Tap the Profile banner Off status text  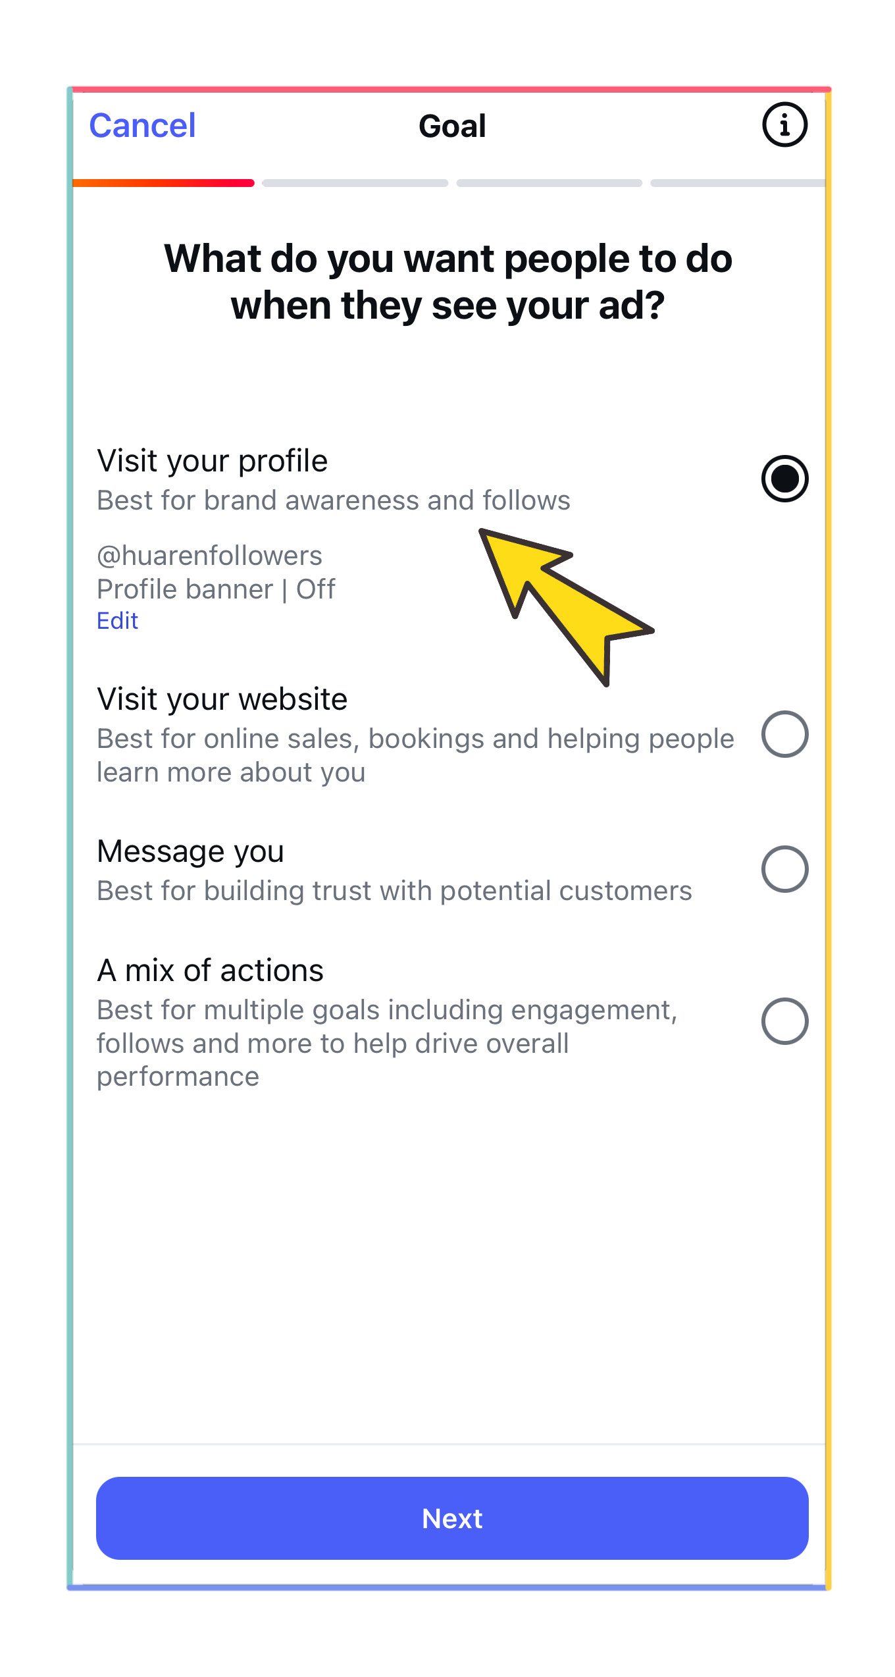click(x=216, y=589)
